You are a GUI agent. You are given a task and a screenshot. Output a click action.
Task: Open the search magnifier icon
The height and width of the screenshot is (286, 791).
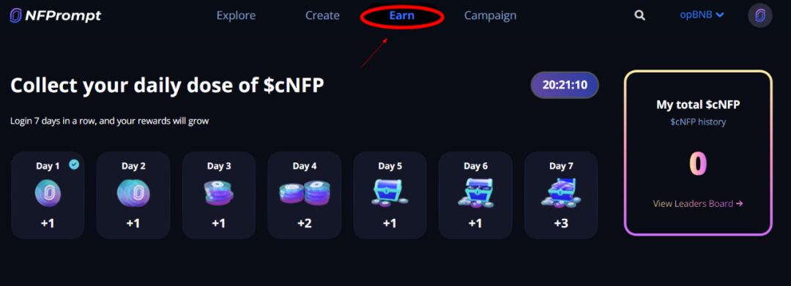[x=639, y=15]
